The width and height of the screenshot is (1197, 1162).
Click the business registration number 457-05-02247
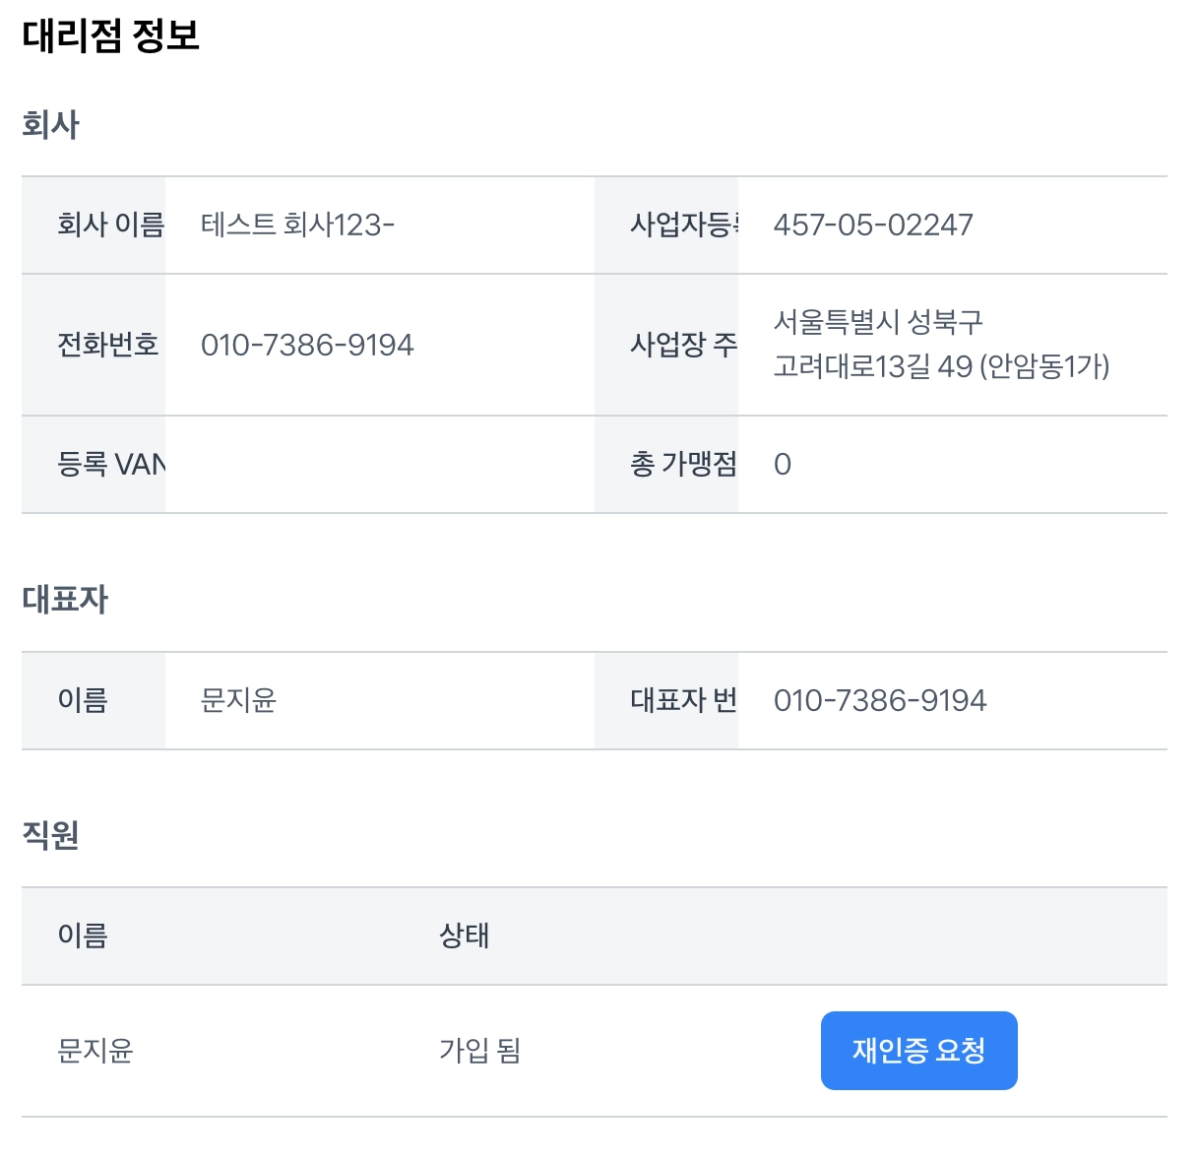pyautogui.click(x=873, y=226)
